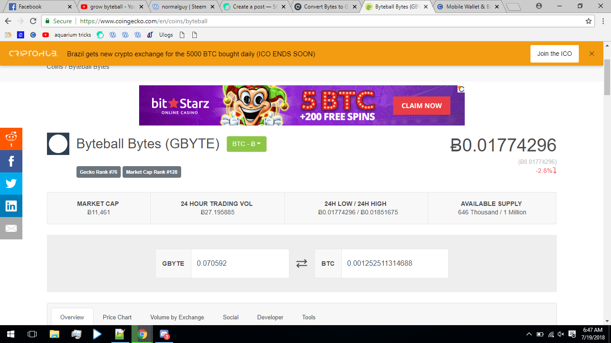The width and height of the screenshot is (611, 343).
Task: Click the Join the ICO button
Action: pyautogui.click(x=555, y=54)
